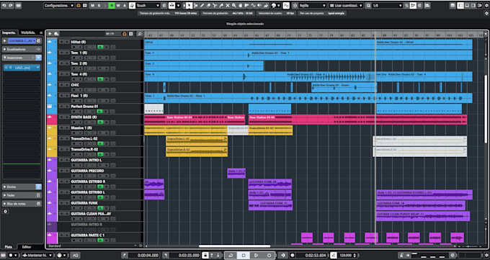The image size is (490, 260).
Task: Switch to the Visibilidad tab
Action: [x=28, y=32]
